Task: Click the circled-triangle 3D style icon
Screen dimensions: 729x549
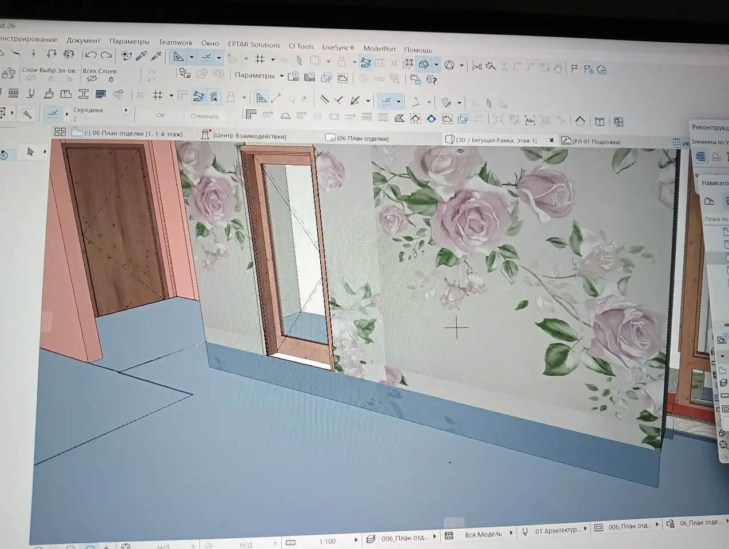Action: (449, 65)
